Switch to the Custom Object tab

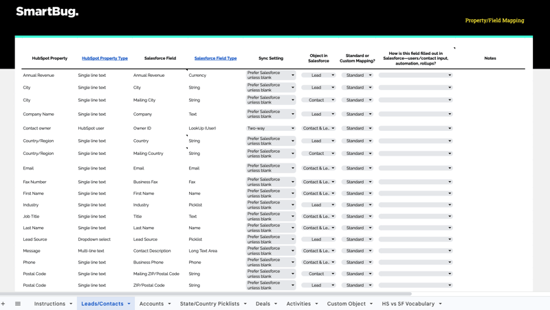click(346, 304)
